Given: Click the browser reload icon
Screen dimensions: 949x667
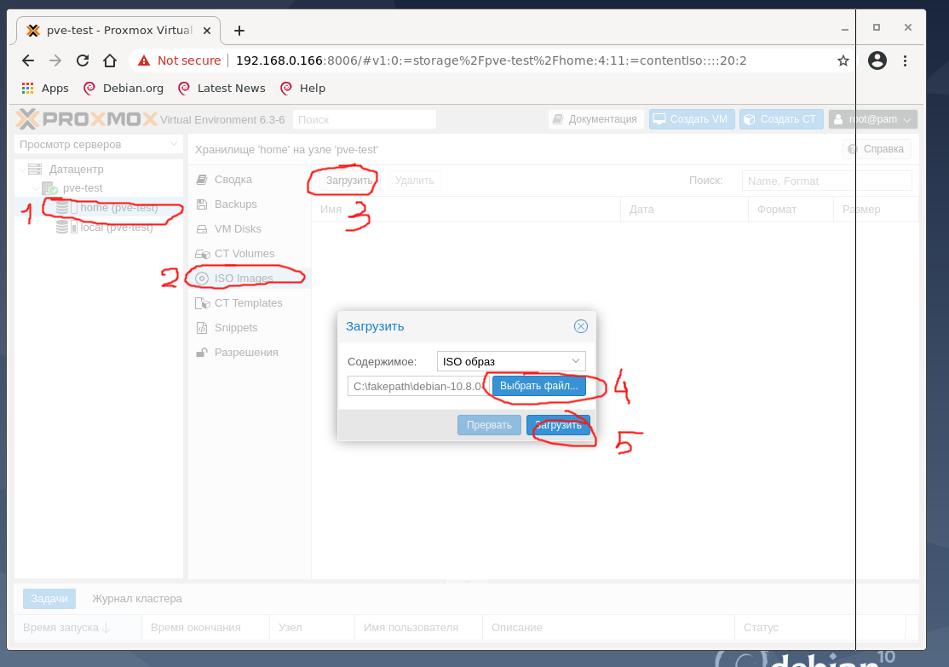Looking at the screenshot, I should click(x=83, y=60).
